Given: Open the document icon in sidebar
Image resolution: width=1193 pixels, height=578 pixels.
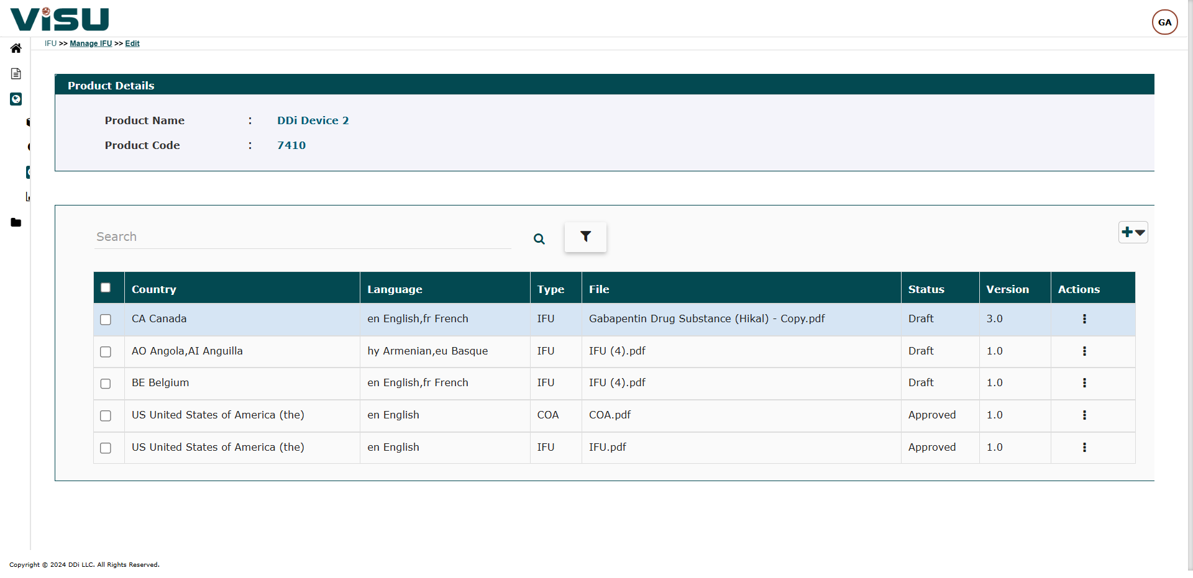Looking at the screenshot, I should 16,74.
